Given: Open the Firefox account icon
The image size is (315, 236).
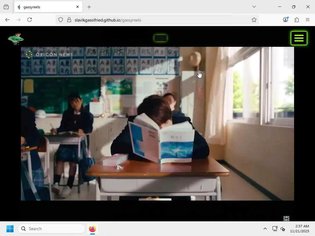Looking at the screenshot, I should [x=285, y=19].
